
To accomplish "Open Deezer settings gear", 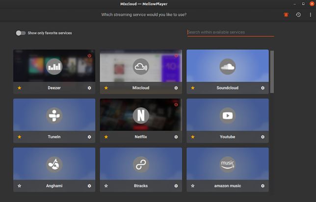I will click(x=89, y=88).
